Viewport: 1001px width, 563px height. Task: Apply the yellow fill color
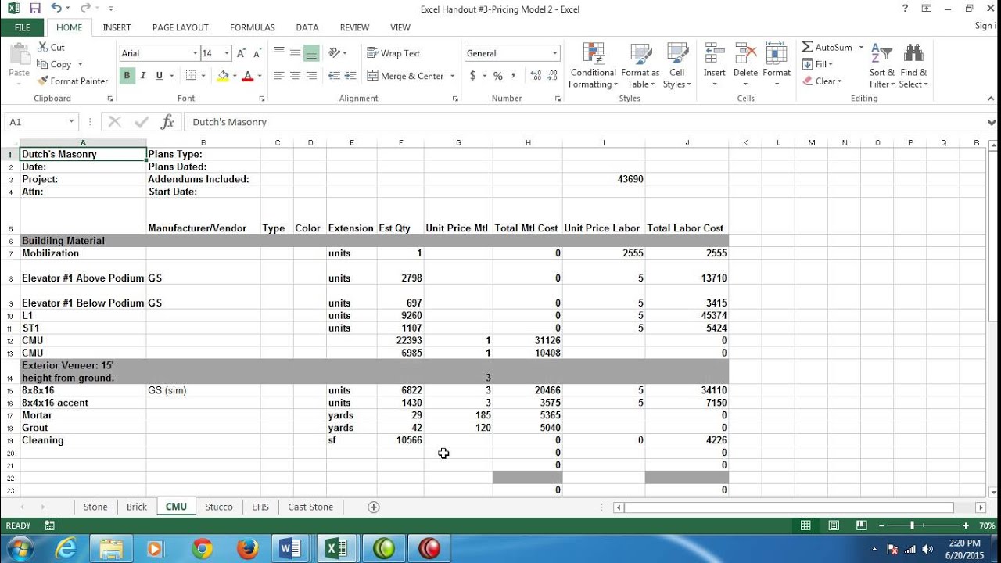pyautogui.click(x=223, y=76)
